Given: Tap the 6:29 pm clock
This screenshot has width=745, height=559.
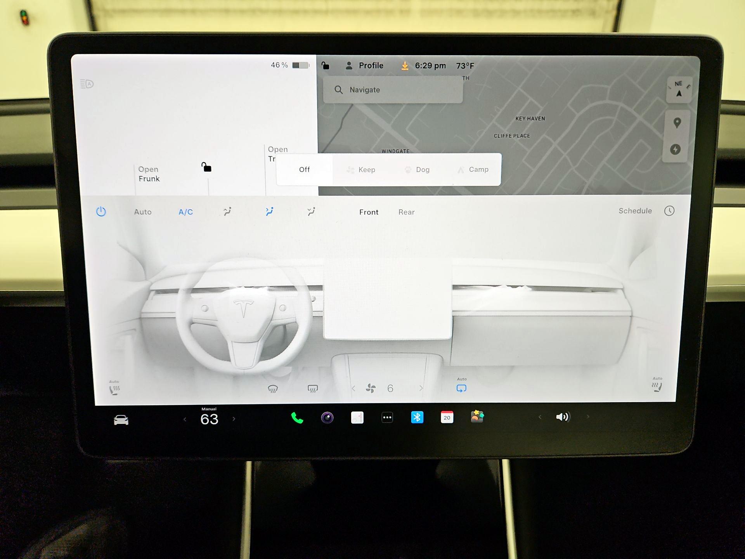Looking at the screenshot, I should 430,66.
